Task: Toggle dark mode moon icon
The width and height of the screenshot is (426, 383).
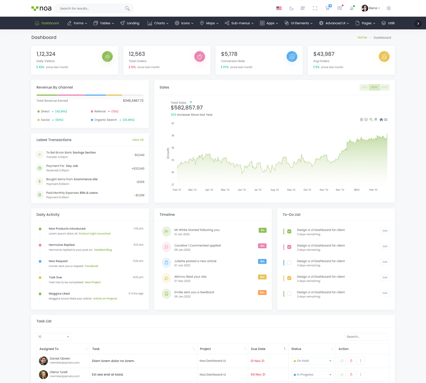Action: pyautogui.click(x=291, y=8)
